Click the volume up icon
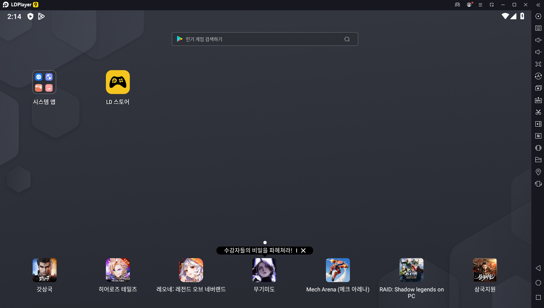The width and height of the screenshot is (544, 308). point(538,40)
